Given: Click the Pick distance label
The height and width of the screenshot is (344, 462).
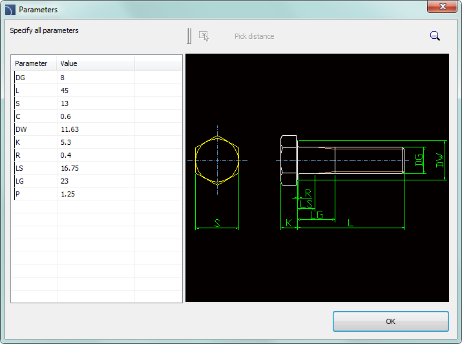Looking at the screenshot, I should click(254, 36).
